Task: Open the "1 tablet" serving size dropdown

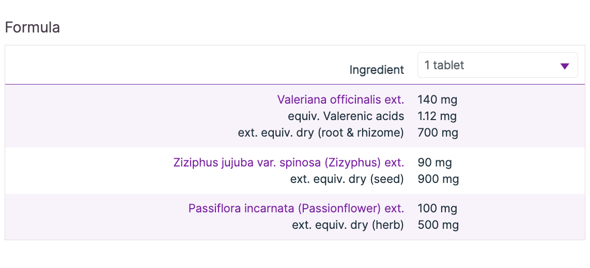Action: (x=497, y=65)
